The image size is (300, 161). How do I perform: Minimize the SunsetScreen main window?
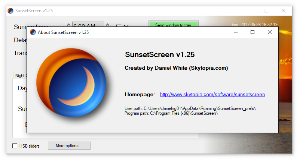click(x=250, y=11)
